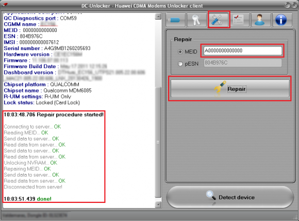This screenshot has height=221, width=299.
Task: Switch to the repair tools tab
Action: coord(219,20)
